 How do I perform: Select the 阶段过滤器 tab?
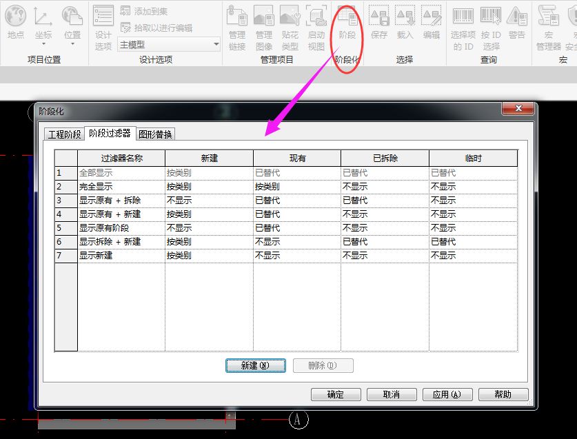pos(110,133)
